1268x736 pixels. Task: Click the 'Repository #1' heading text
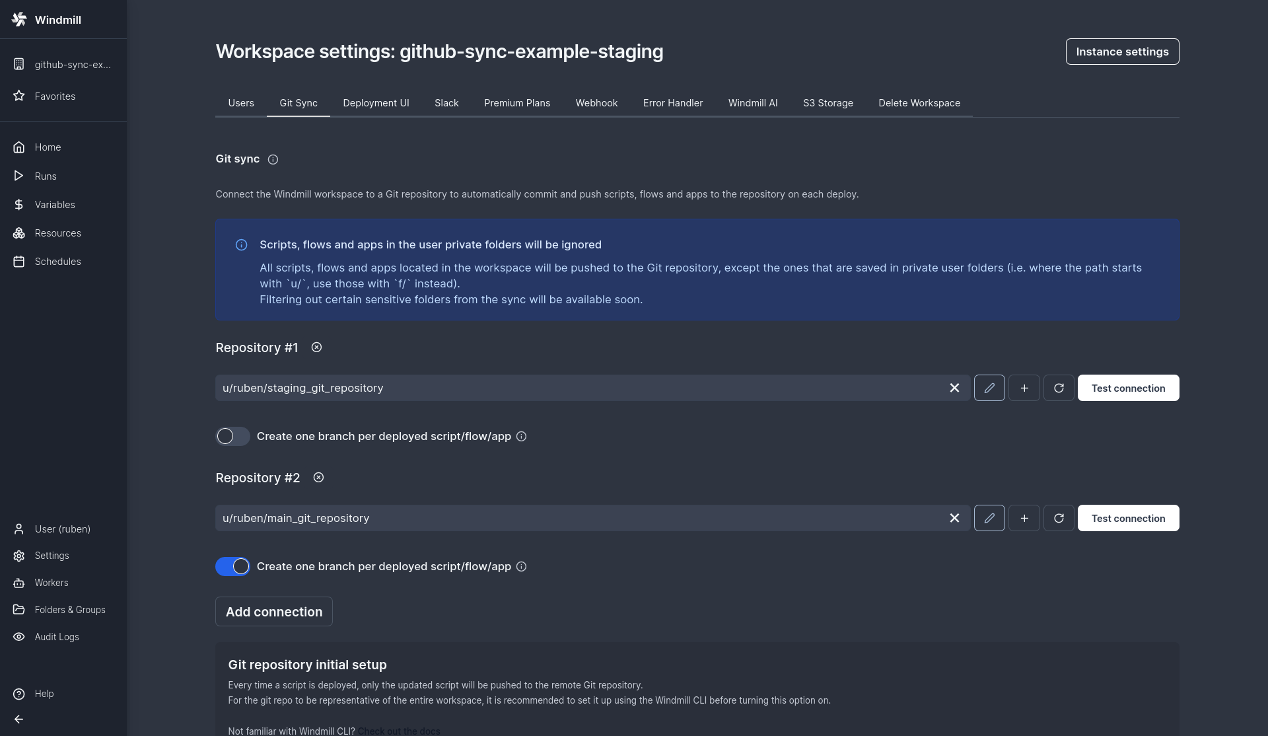(257, 348)
